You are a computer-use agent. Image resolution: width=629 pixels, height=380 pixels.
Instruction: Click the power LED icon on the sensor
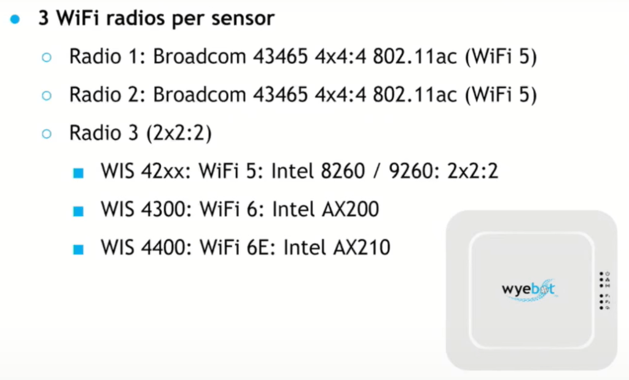608,273
